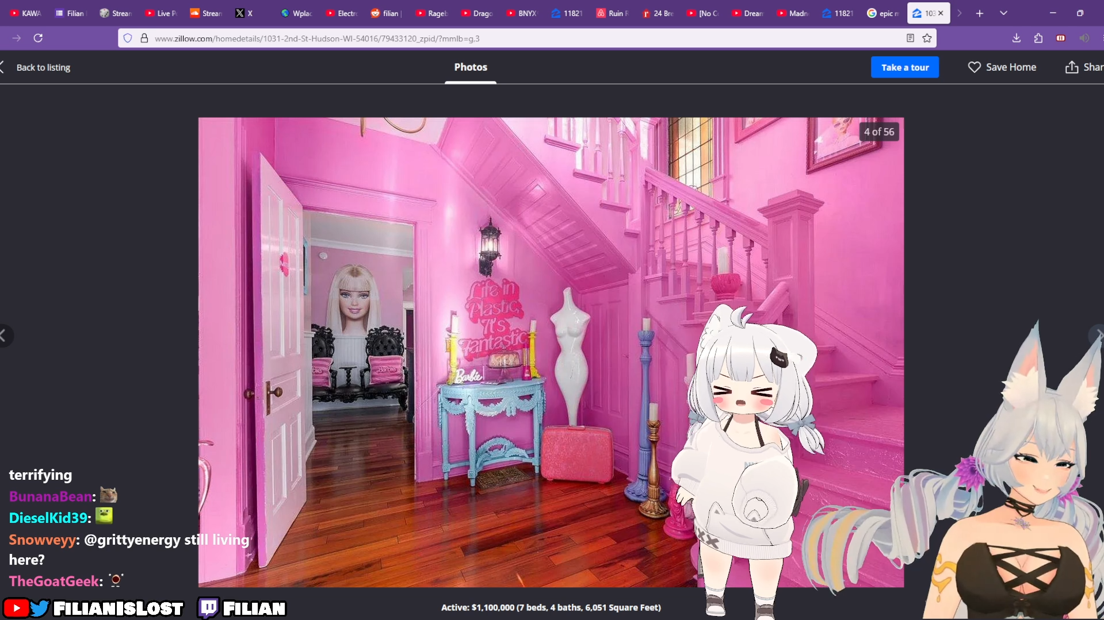Show the next photo with right arrow
Image resolution: width=1104 pixels, height=620 pixels.
pyautogui.click(x=1098, y=334)
